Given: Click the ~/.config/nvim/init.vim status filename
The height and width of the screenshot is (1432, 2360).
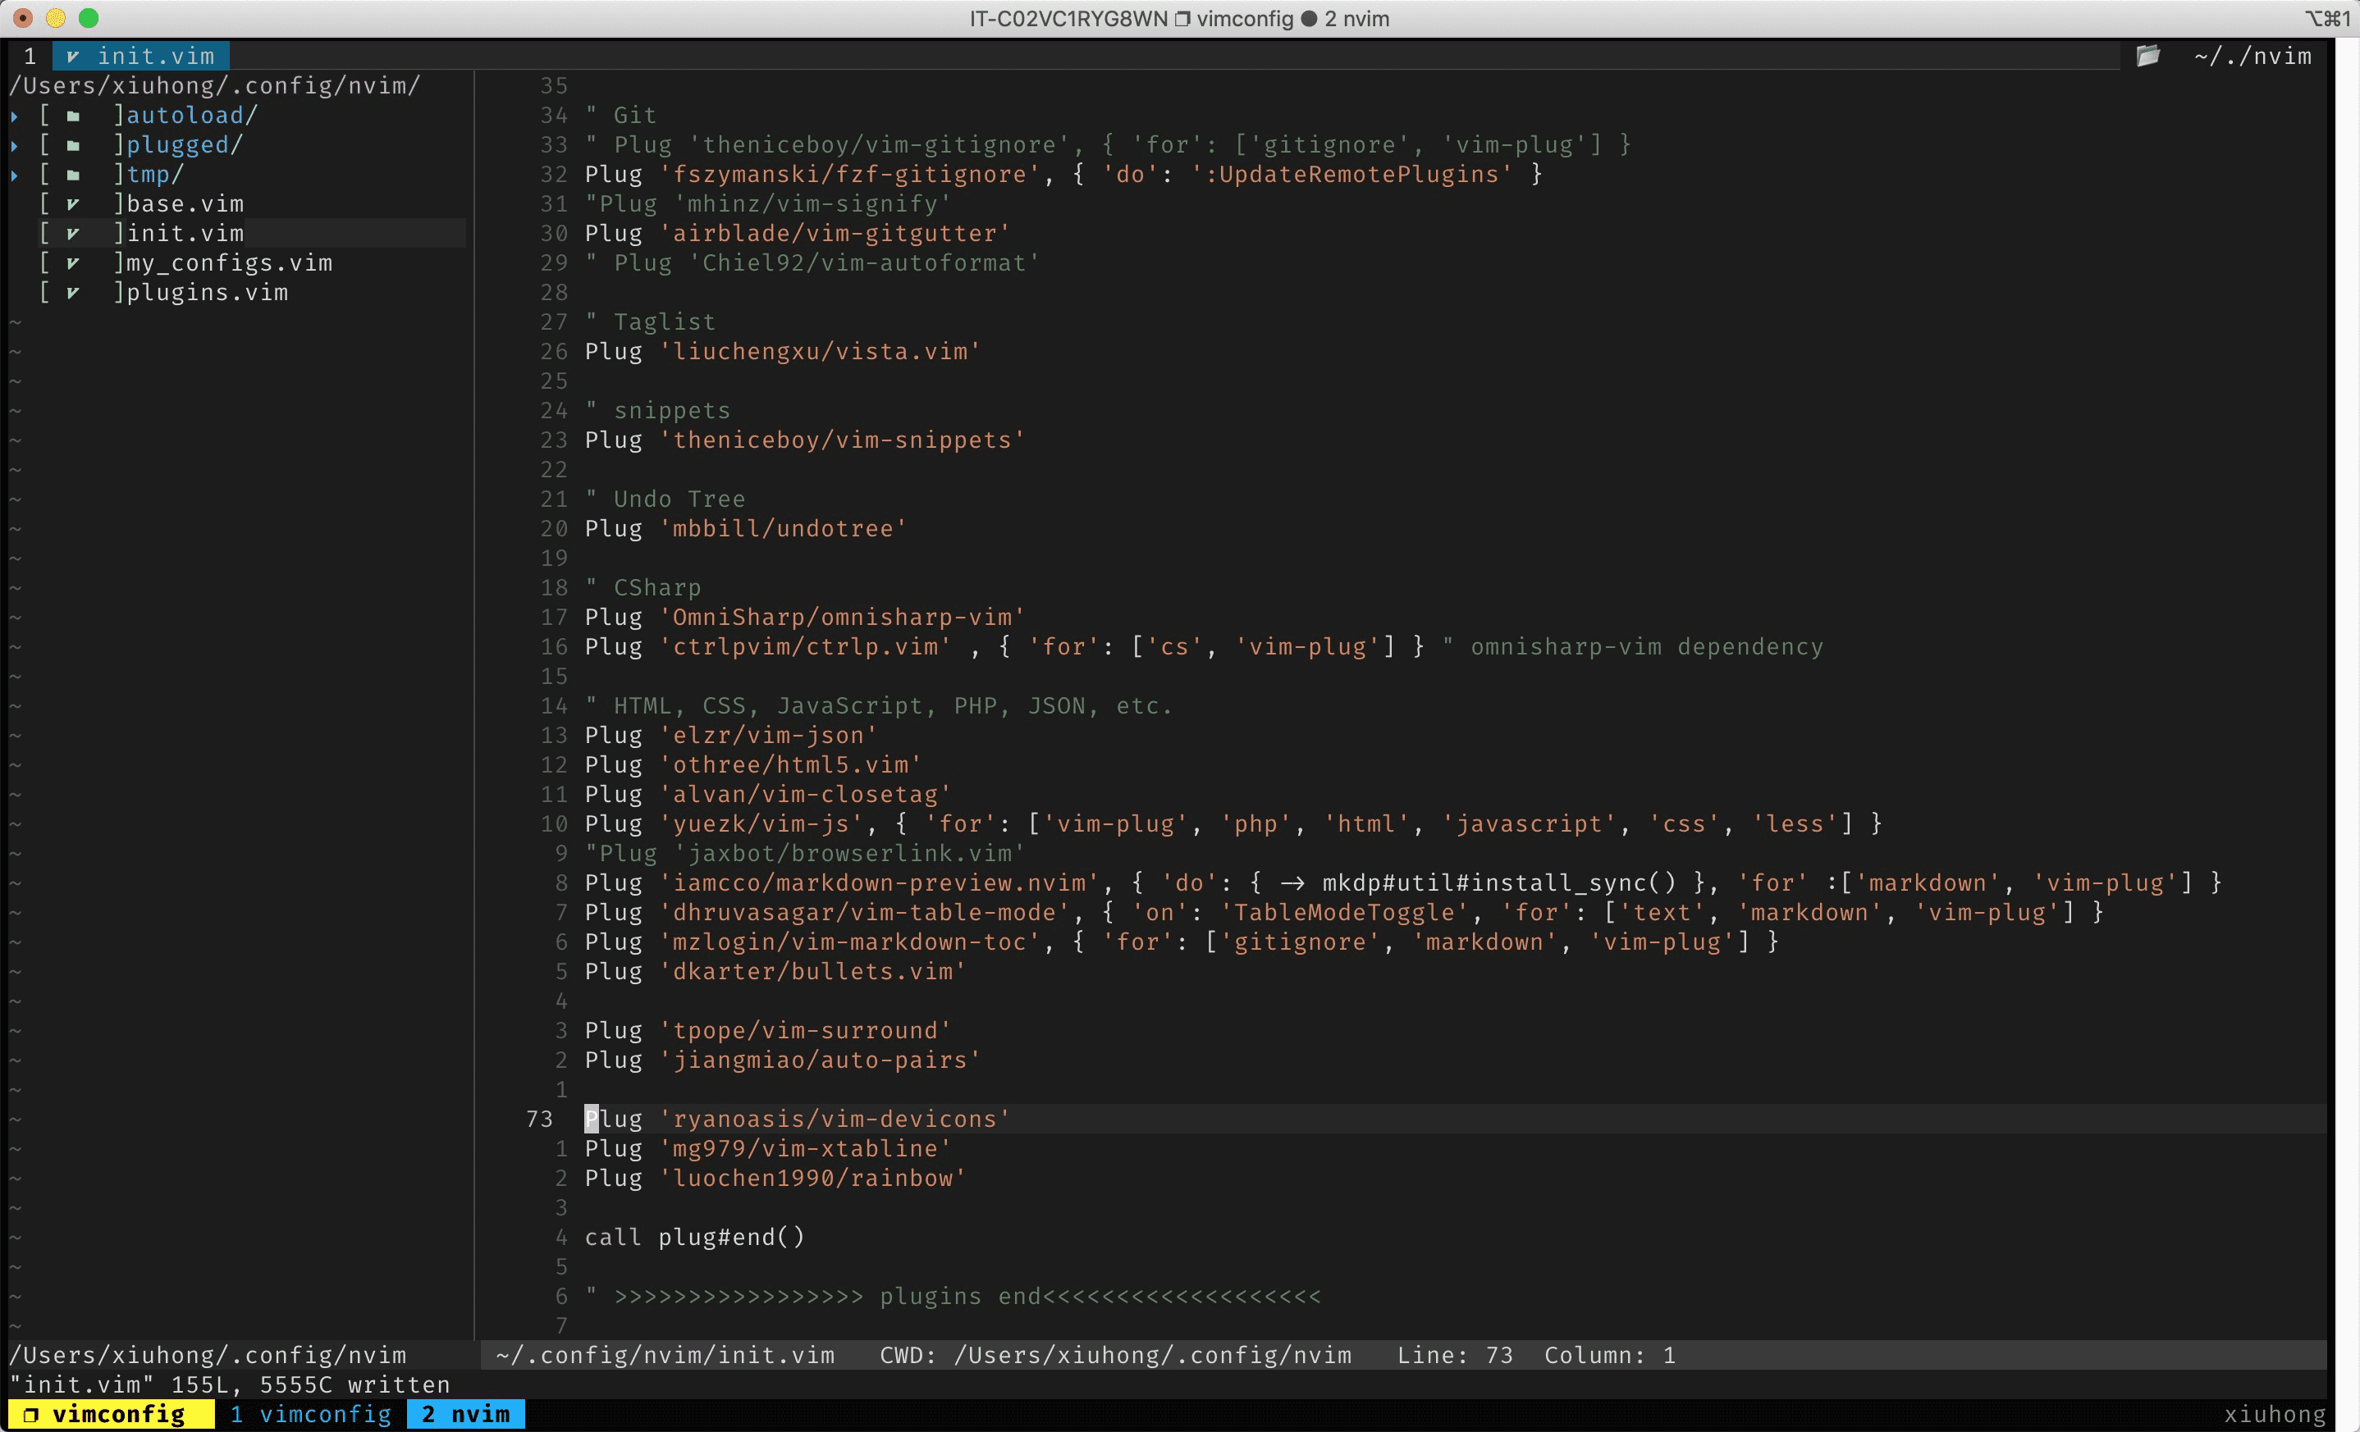Looking at the screenshot, I should pyautogui.click(x=665, y=1356).
